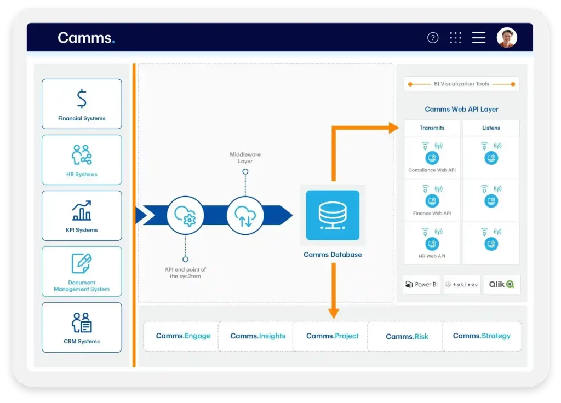Switch to the Transmits column header
This screenshot has height=403, width=561.
click(x=432, y=127)
